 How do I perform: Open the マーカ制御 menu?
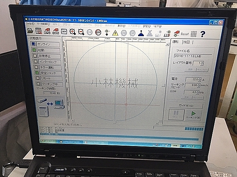[43, 24]
